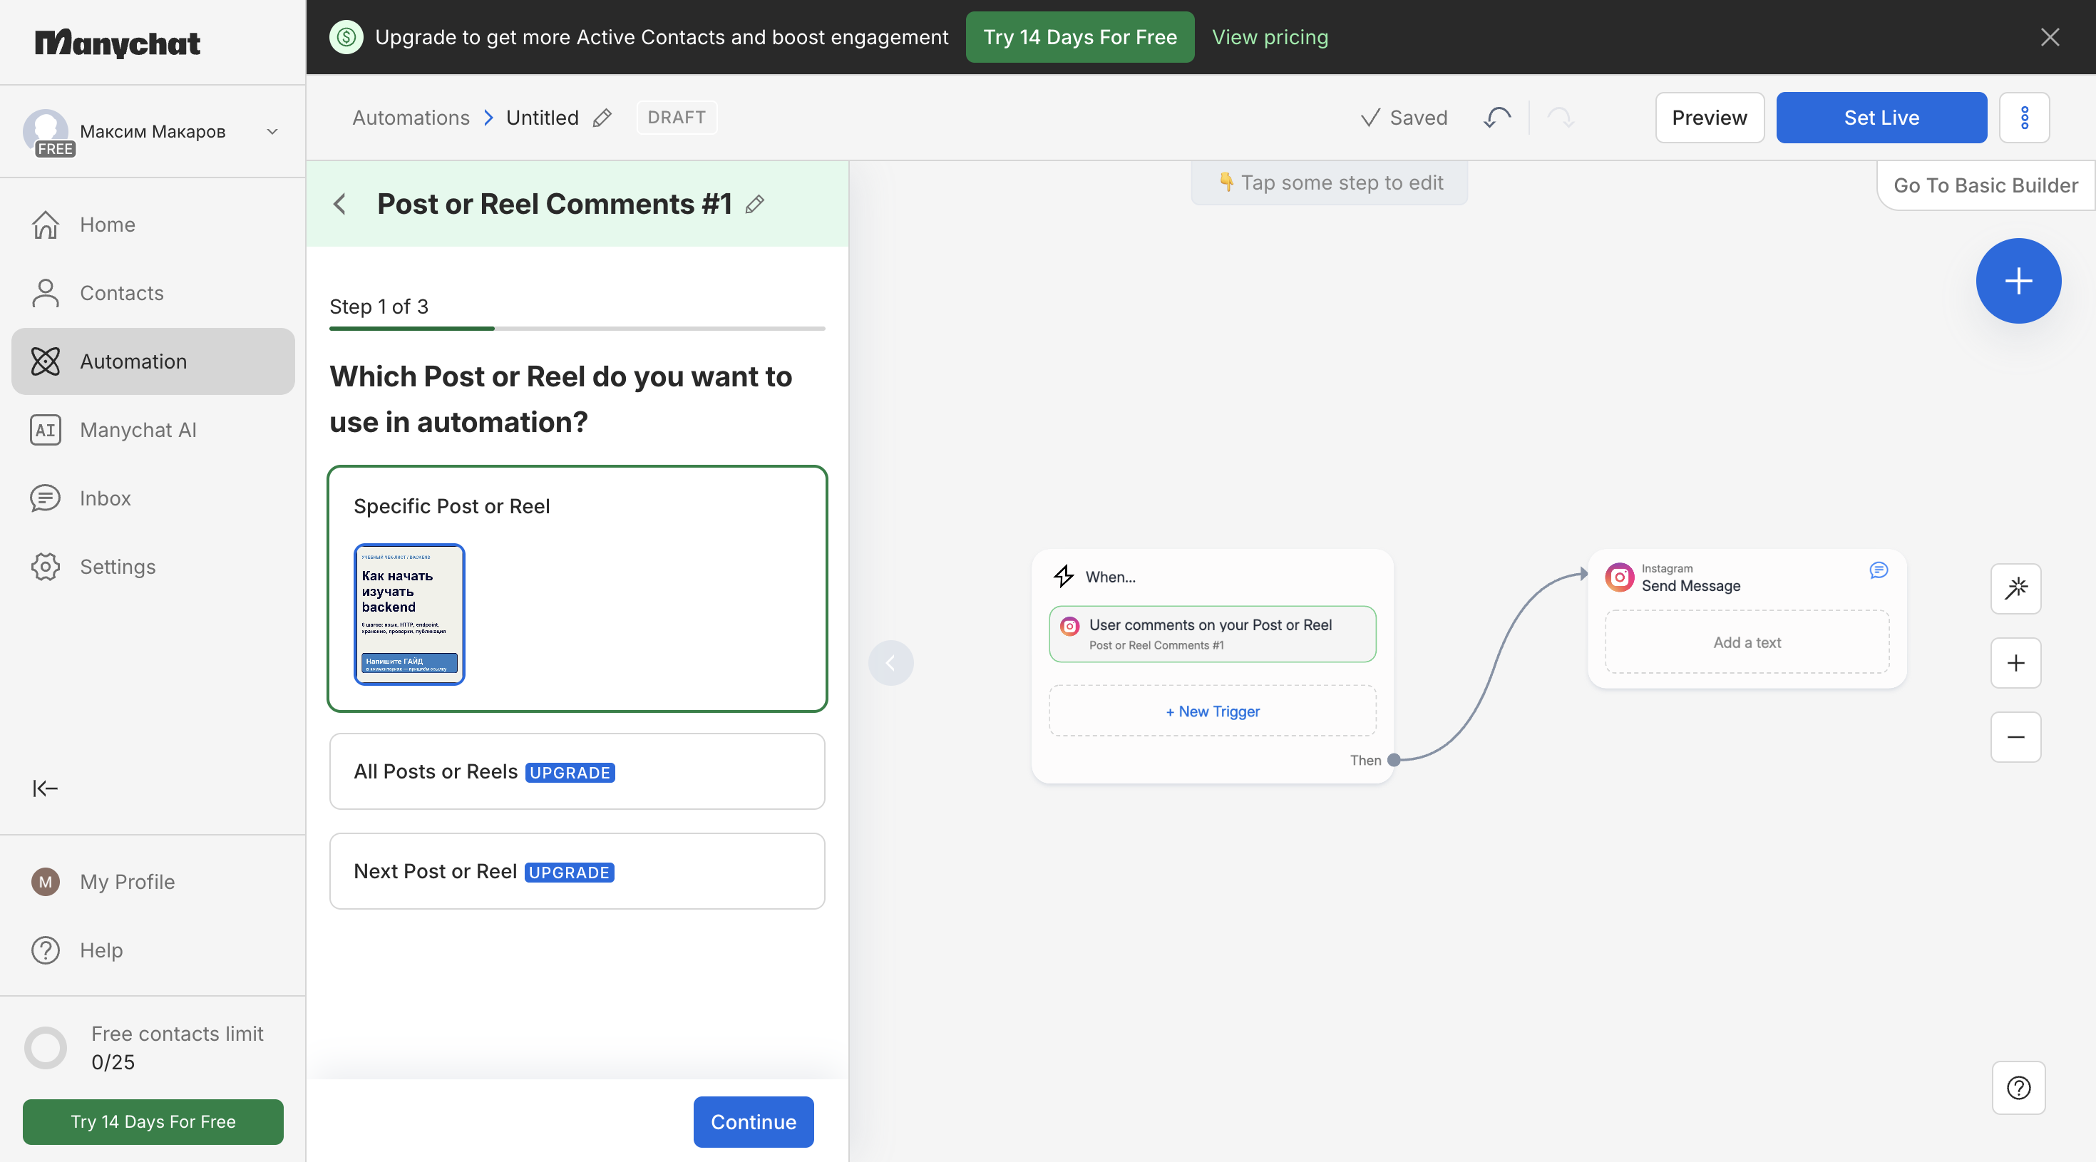The height and width of the screenshot is (1162, 2096).
Task: Click the undo arrow in toolbar
Action: click(x=1496, y=118)
